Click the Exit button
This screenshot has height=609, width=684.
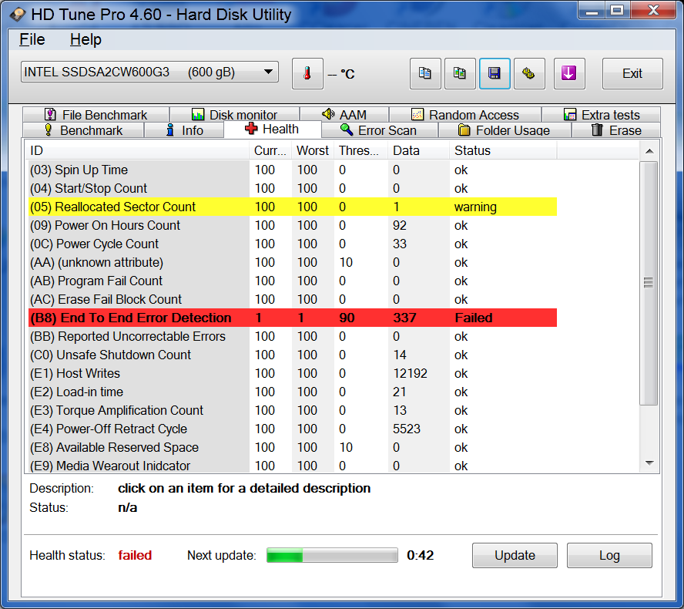click(632, 73)
